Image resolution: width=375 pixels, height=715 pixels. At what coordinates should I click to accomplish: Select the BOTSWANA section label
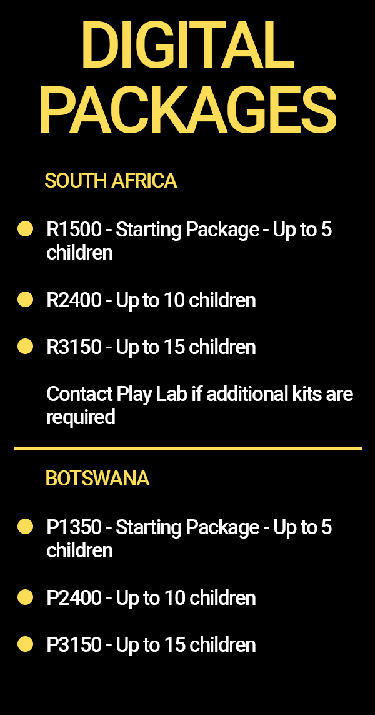coord(97,479)
